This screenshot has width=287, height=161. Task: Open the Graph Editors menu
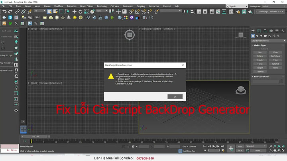[86, 6]
